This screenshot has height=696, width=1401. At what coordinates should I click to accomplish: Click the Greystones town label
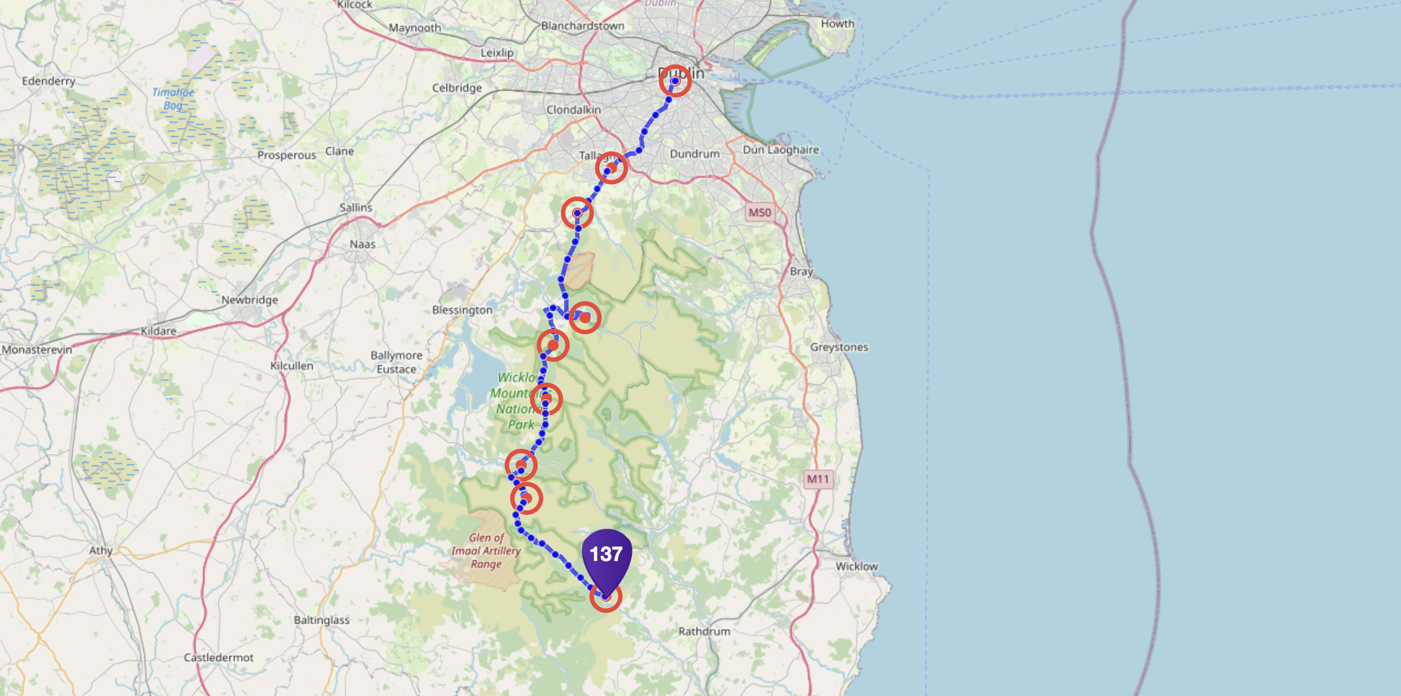[839, 347]
